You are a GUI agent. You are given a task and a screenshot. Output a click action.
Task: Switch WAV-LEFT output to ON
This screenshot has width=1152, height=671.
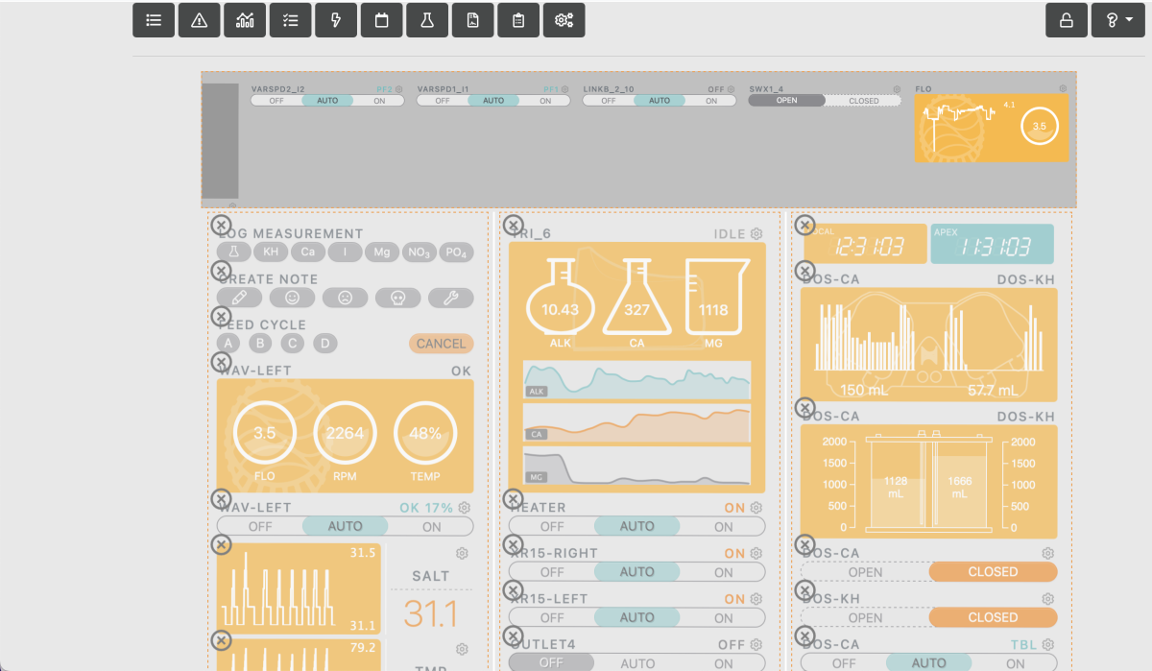point(432,526)
